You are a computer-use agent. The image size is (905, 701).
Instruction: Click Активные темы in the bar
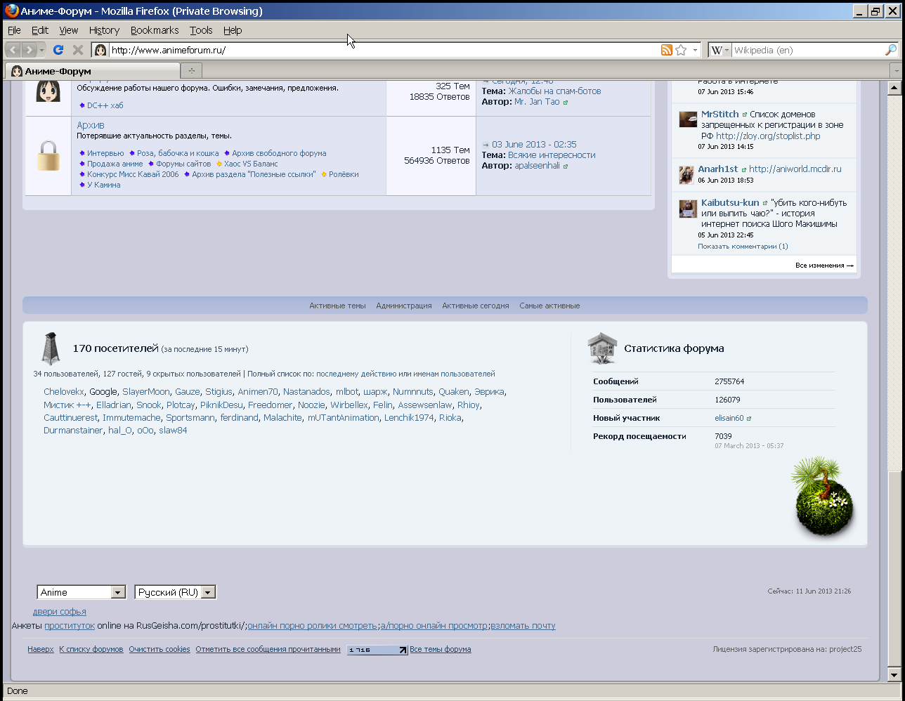(337, 306)
